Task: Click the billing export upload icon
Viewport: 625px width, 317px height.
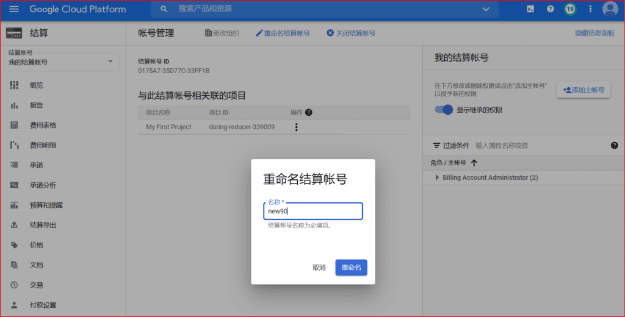Action: point(15,225)
